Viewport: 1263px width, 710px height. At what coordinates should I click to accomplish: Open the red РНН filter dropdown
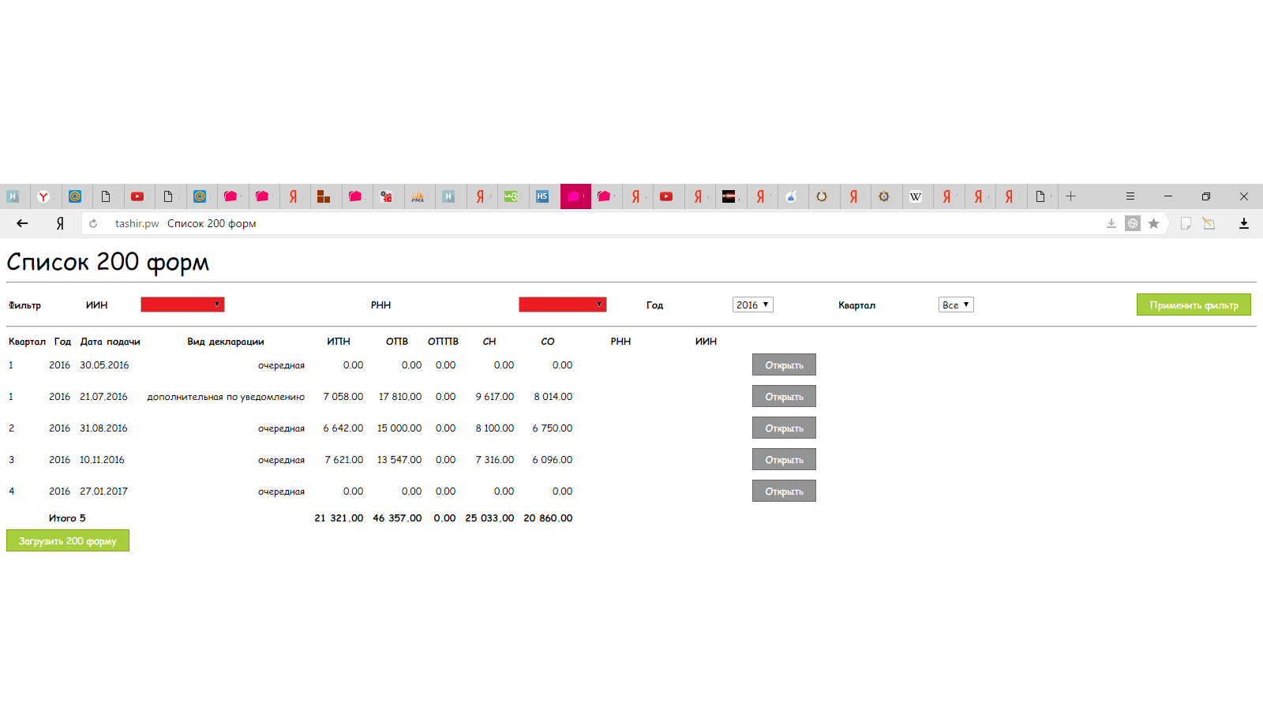[x=562, y=305]
